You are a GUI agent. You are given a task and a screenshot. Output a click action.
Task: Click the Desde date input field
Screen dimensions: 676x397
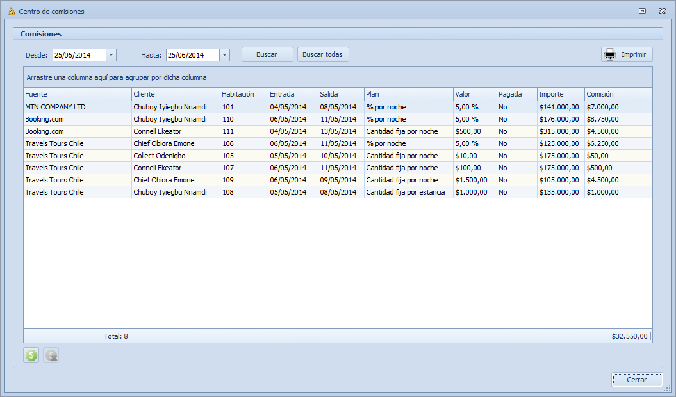pyautogui.click(x=79, y=55)
